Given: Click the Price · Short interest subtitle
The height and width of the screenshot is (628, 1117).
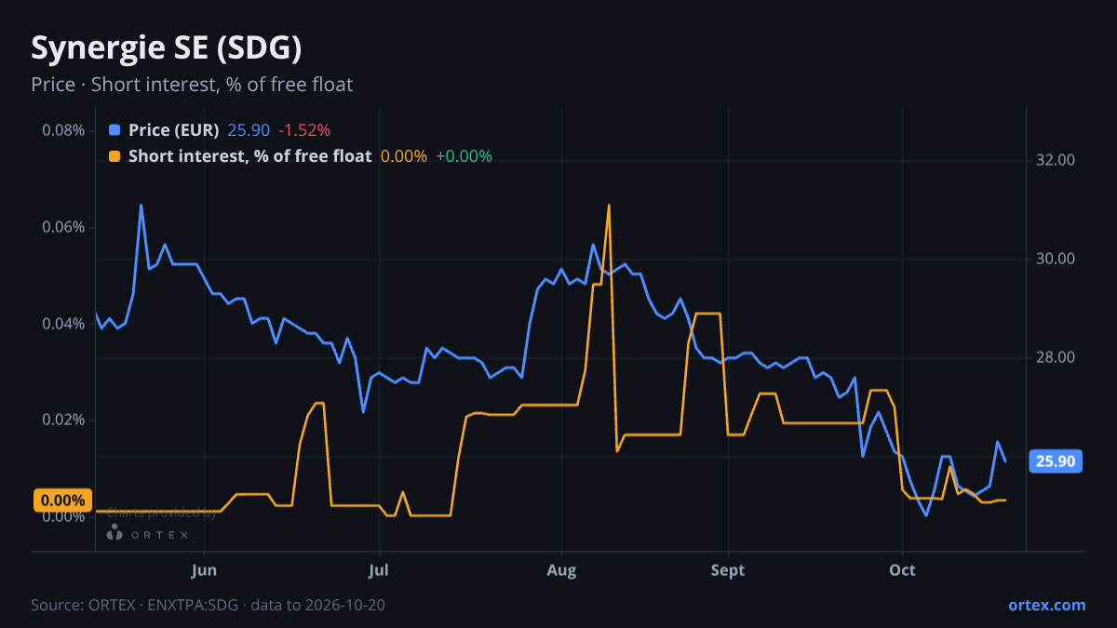Looking at the screenshot, I should [x=192, y=85].
